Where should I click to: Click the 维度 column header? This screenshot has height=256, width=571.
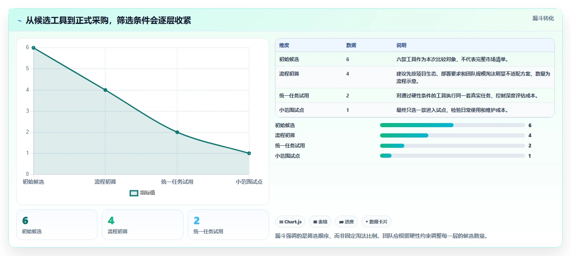[284, 45]
